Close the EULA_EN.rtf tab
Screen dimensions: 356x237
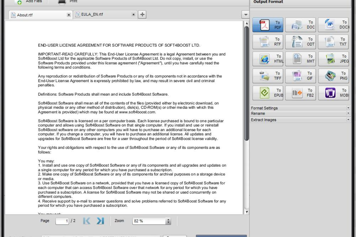tap(133, 15)
